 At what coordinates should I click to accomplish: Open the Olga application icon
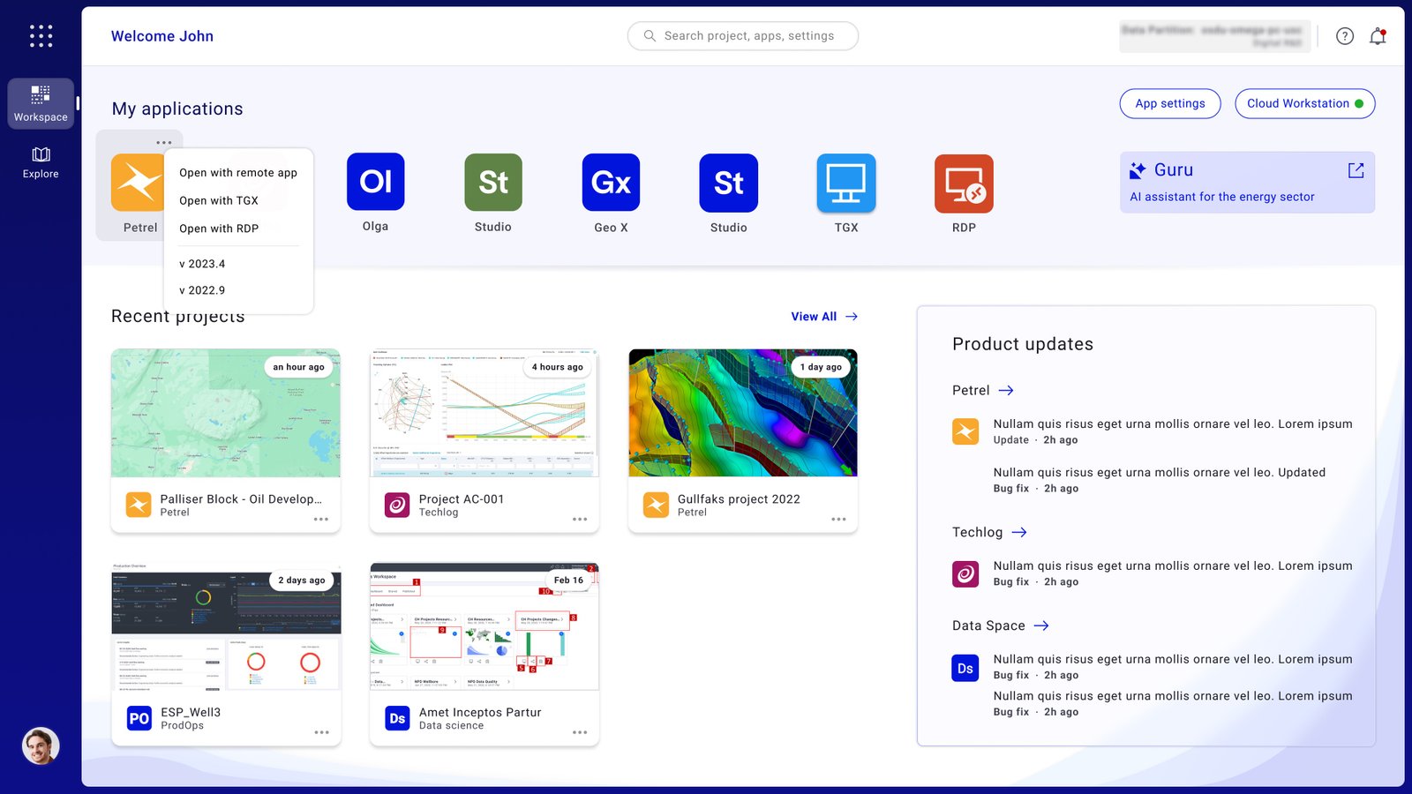click(x=375, y=182)
